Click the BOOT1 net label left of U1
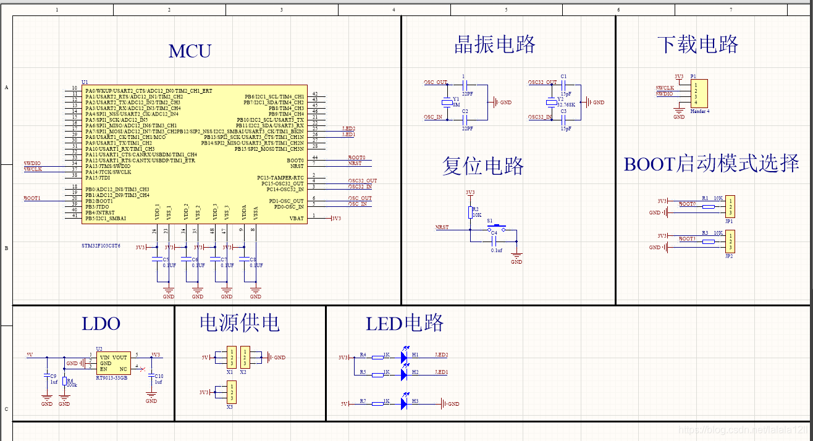Image resolution: width=813 pixels, height=441 pixels. (32, 198)
